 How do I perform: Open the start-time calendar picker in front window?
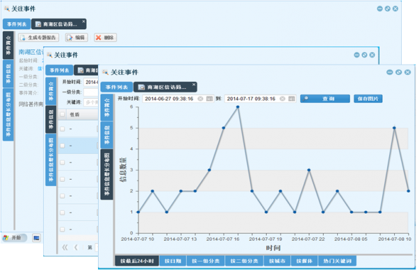[x=210, y=99]
